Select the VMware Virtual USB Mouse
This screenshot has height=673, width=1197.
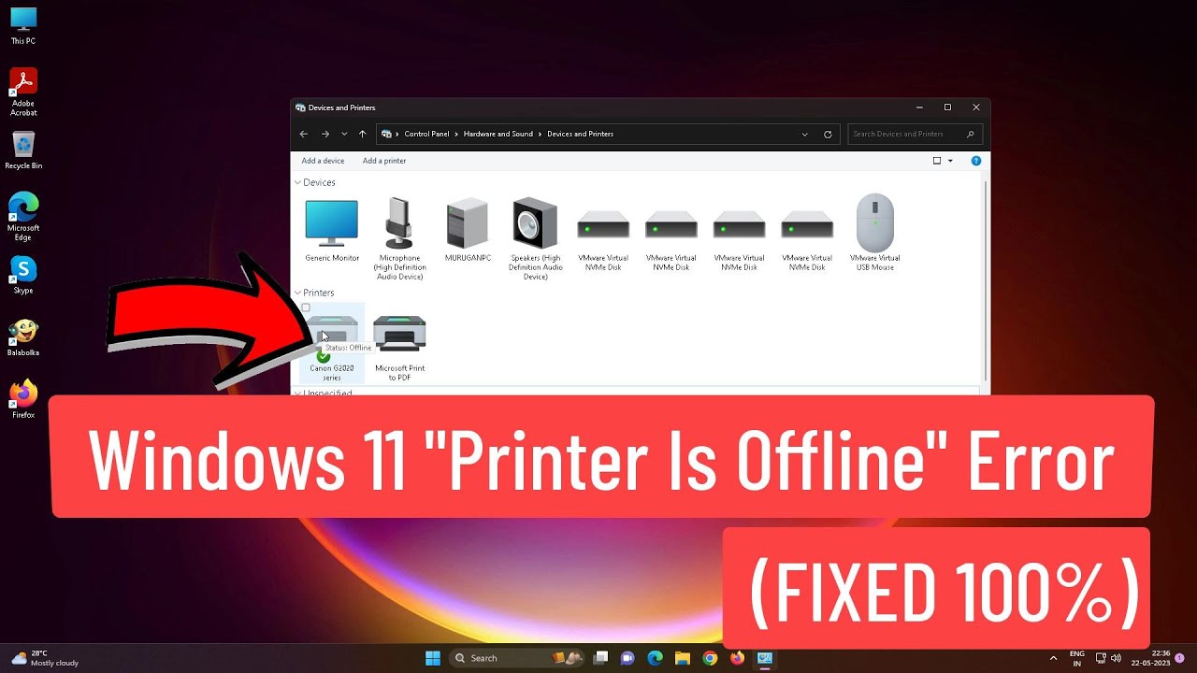click(875, 233)
